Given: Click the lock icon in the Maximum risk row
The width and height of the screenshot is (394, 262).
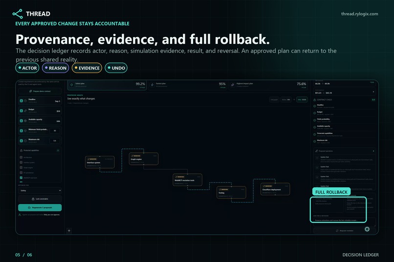Looking at the screenshot, I should pos(22,141).
